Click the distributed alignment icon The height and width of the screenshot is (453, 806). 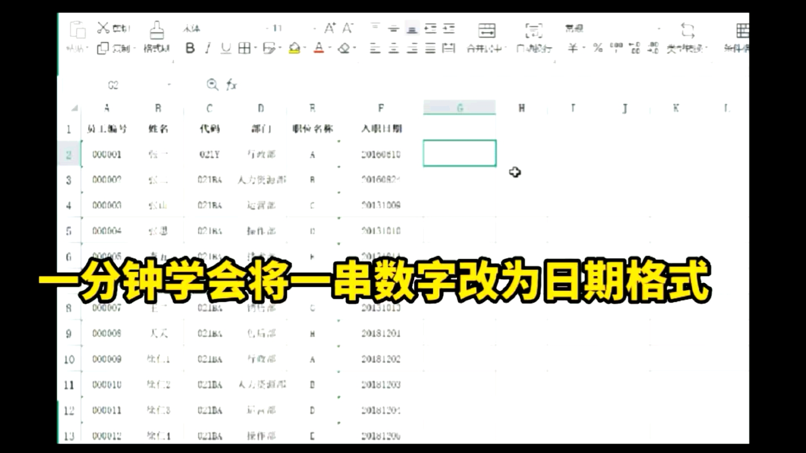(x=449, y=48)
